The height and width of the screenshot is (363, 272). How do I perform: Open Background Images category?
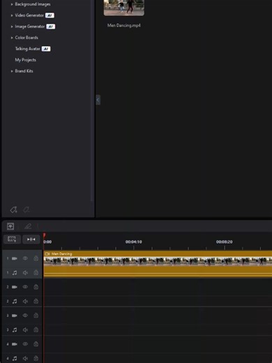click(33, 4)
